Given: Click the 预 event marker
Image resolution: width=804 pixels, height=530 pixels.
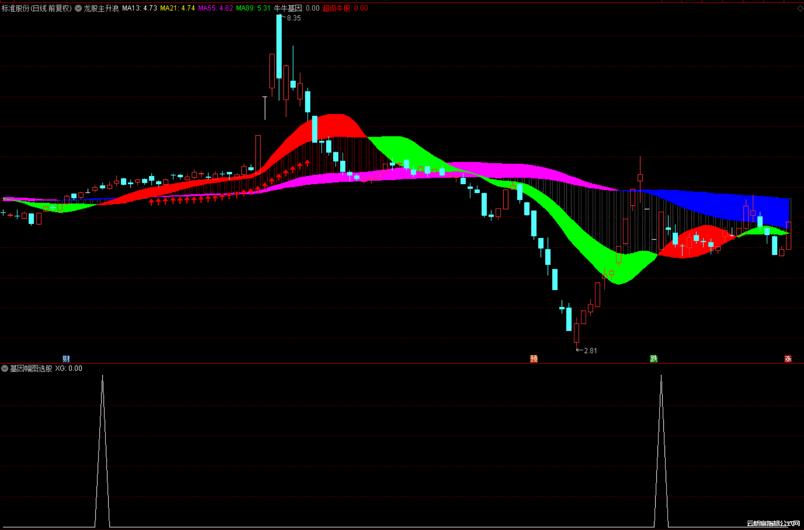Looking at the screenshot, I should tap(534, 359).
